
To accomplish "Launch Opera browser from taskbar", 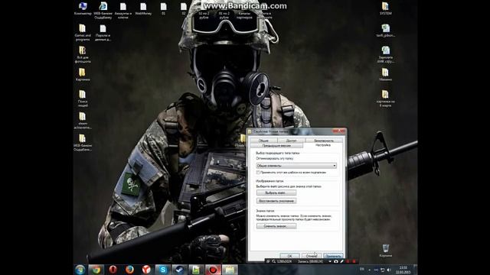I will point(113,270).
